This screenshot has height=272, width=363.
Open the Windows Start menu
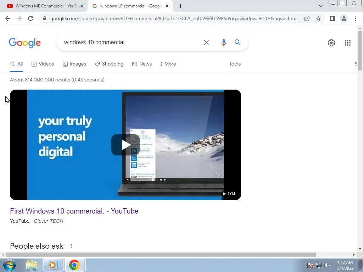pos(10,265)
